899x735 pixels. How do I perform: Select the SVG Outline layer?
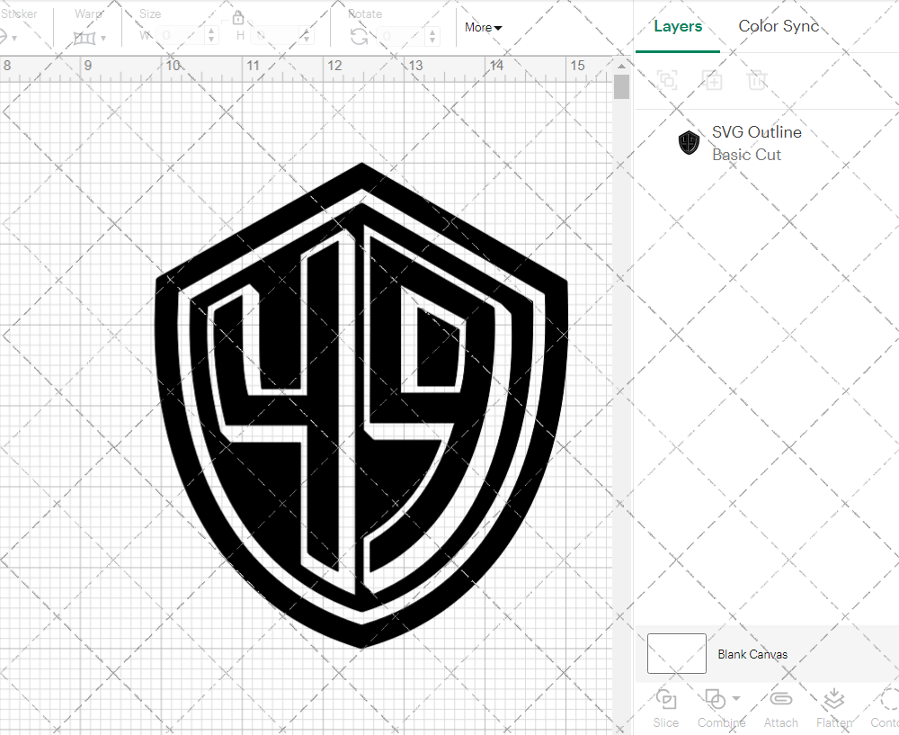tap(755, 143)
